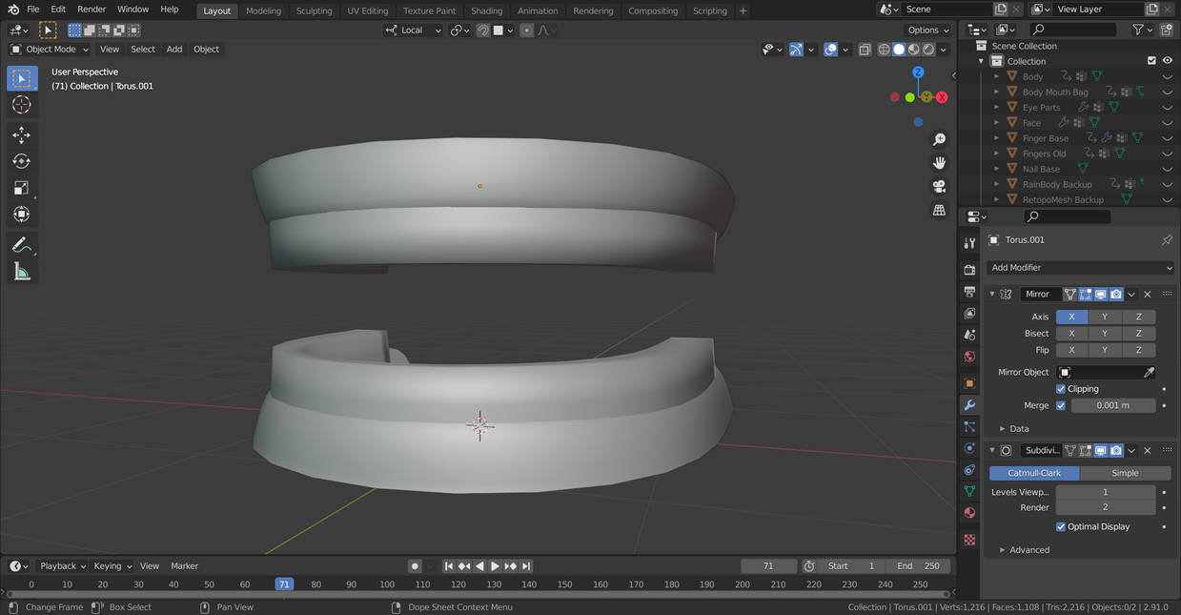Activate the Rotate tool

tap(21, 161)
